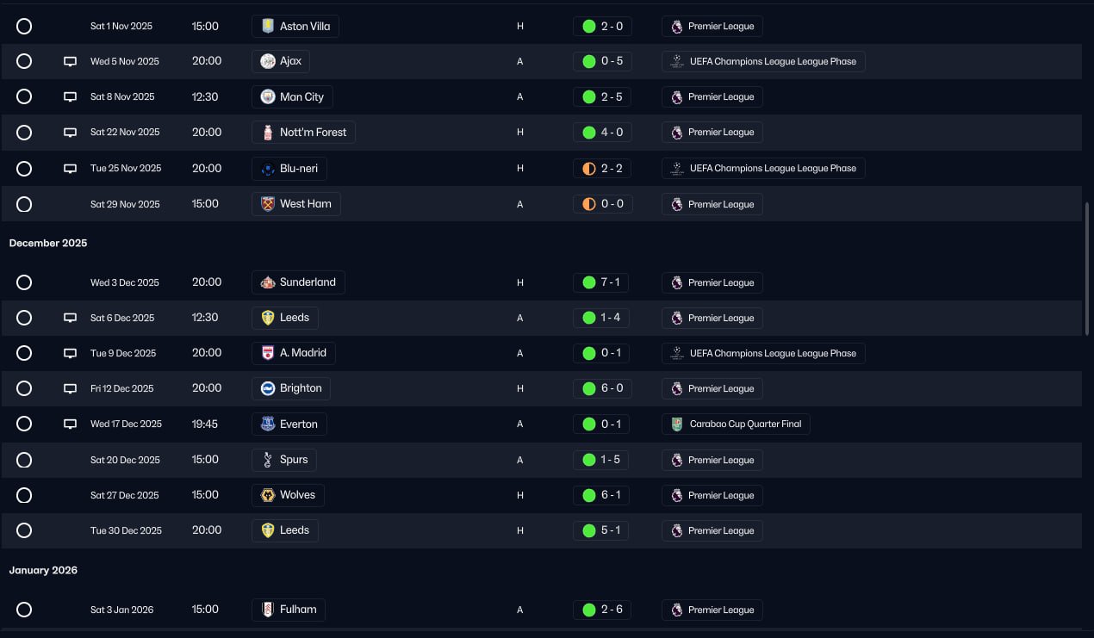Open the 7 - 1 result against Sunderland
1094x638 pixels.
pos(602,282)
